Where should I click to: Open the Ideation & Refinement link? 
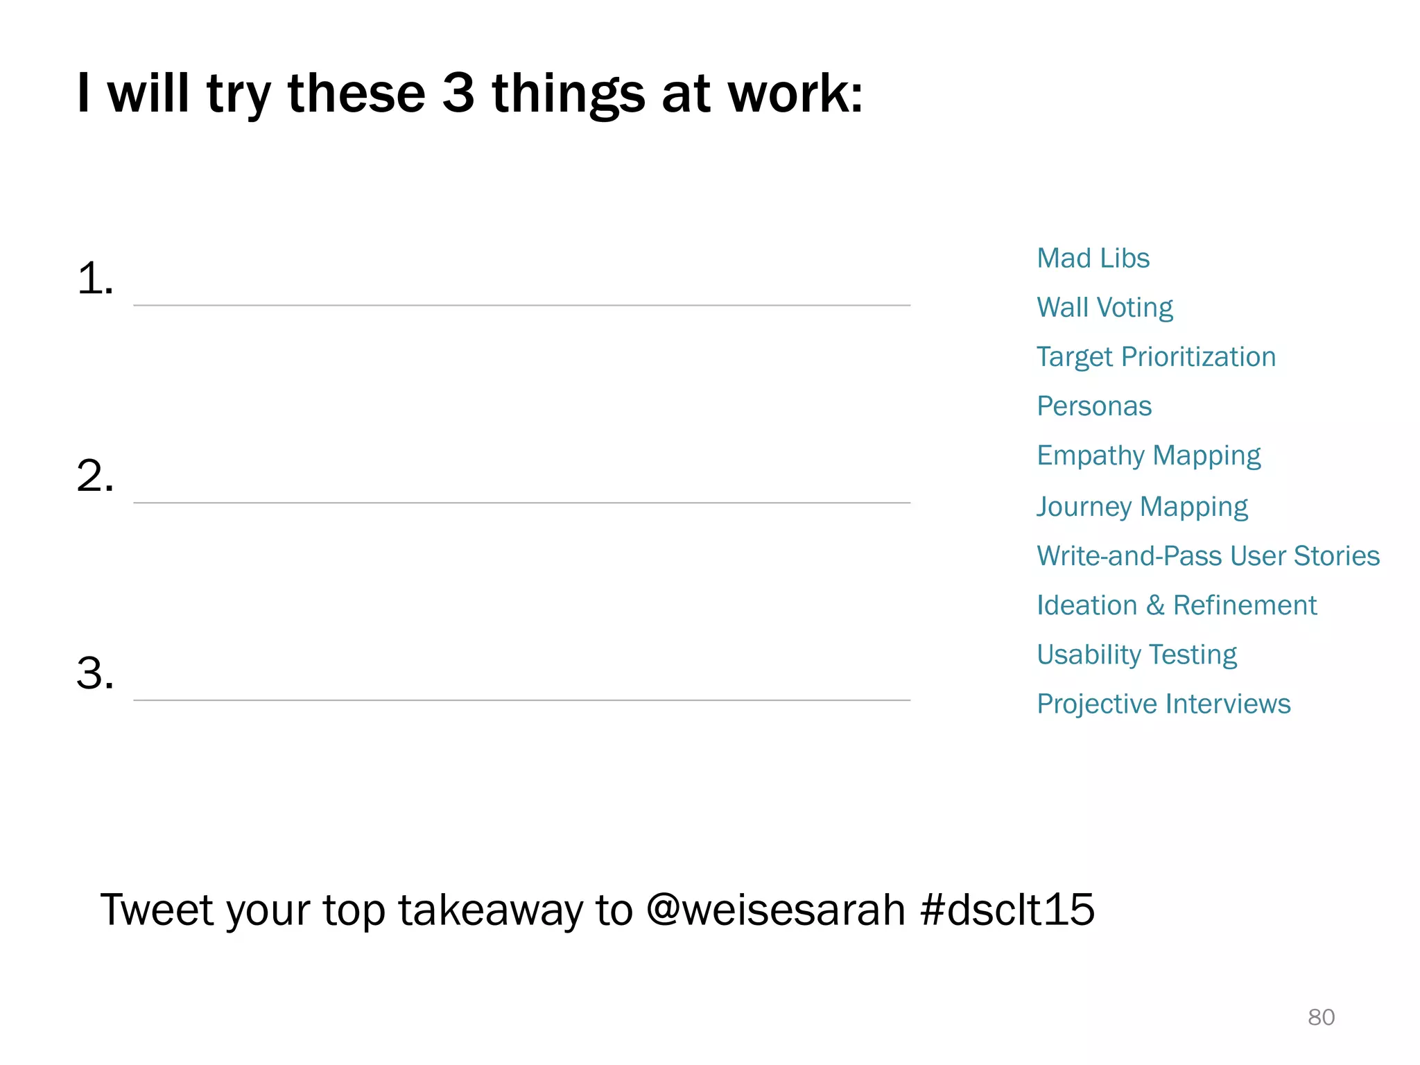[x=1177, y=605]
